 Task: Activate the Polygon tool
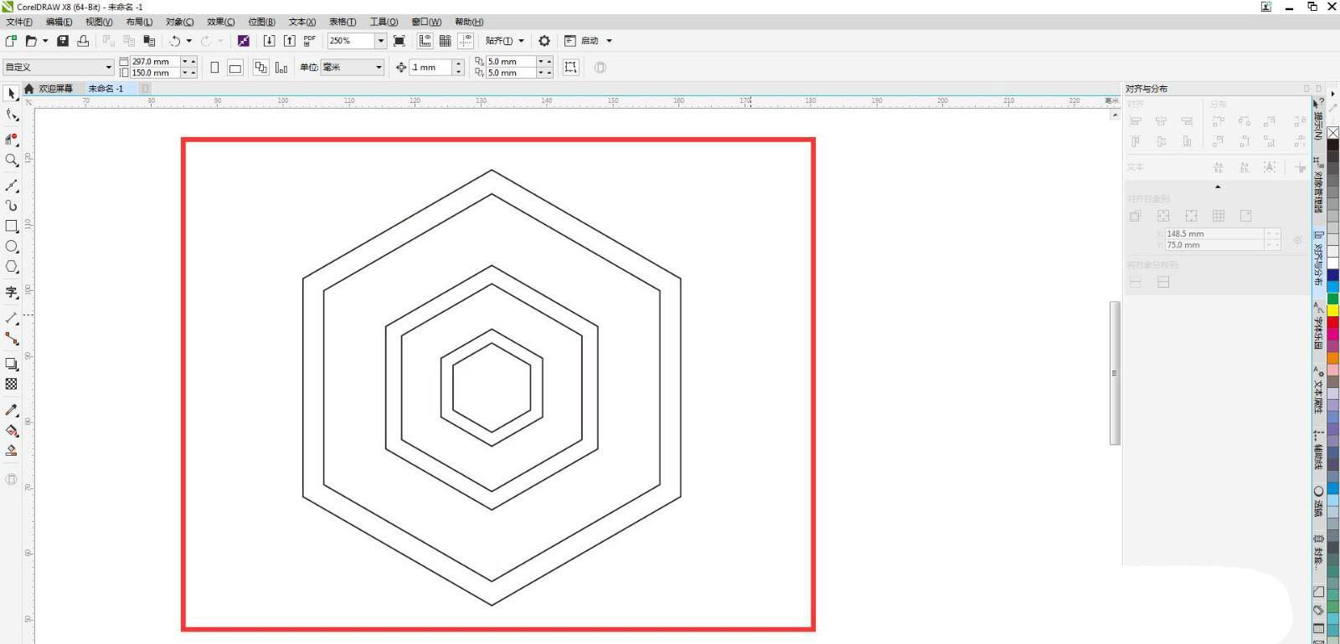[x=11, y=267]
